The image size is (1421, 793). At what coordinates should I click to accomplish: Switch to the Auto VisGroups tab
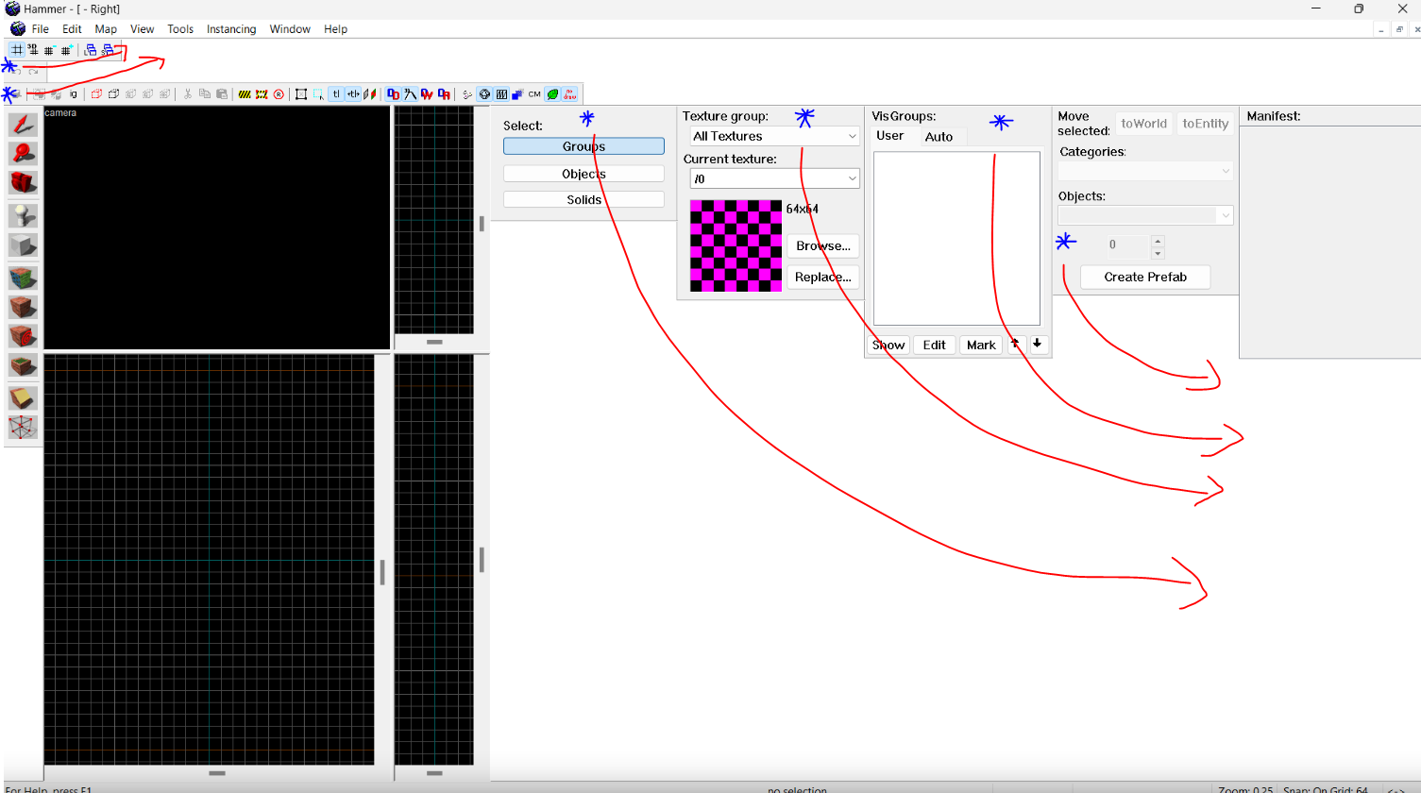tap(939, 137)
